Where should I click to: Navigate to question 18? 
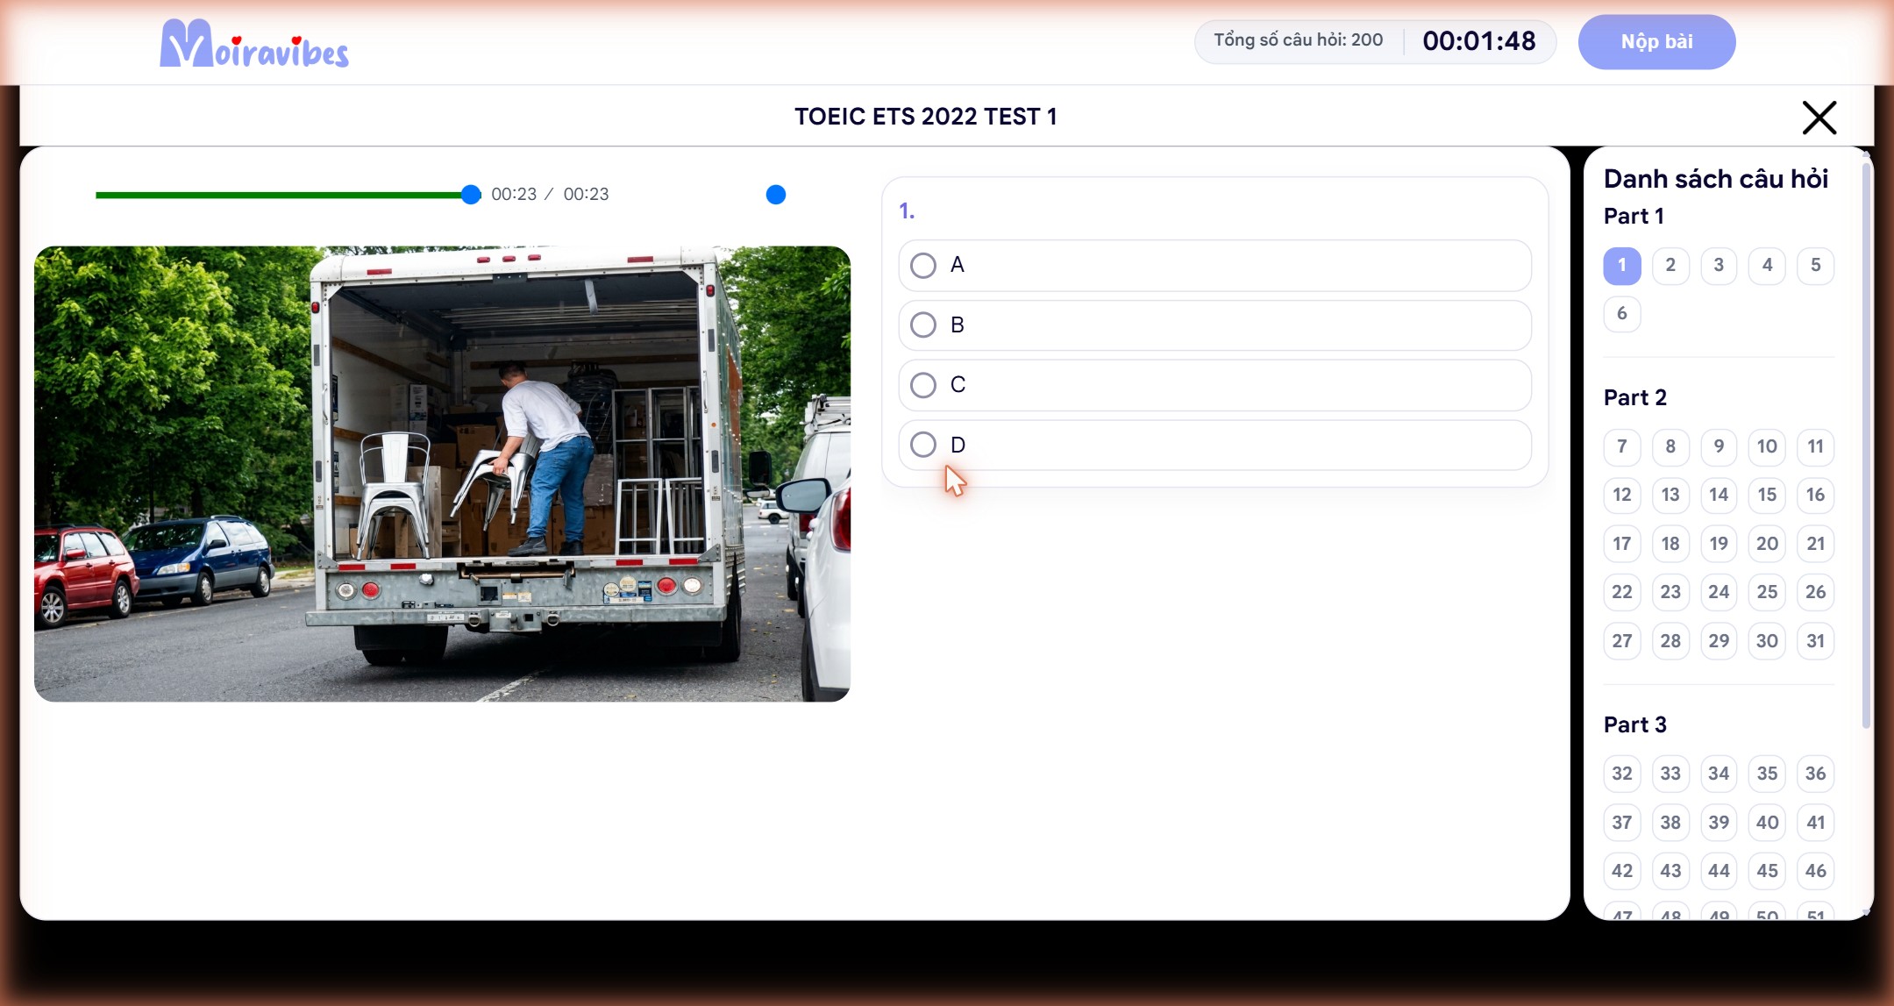pos(1670,544)
